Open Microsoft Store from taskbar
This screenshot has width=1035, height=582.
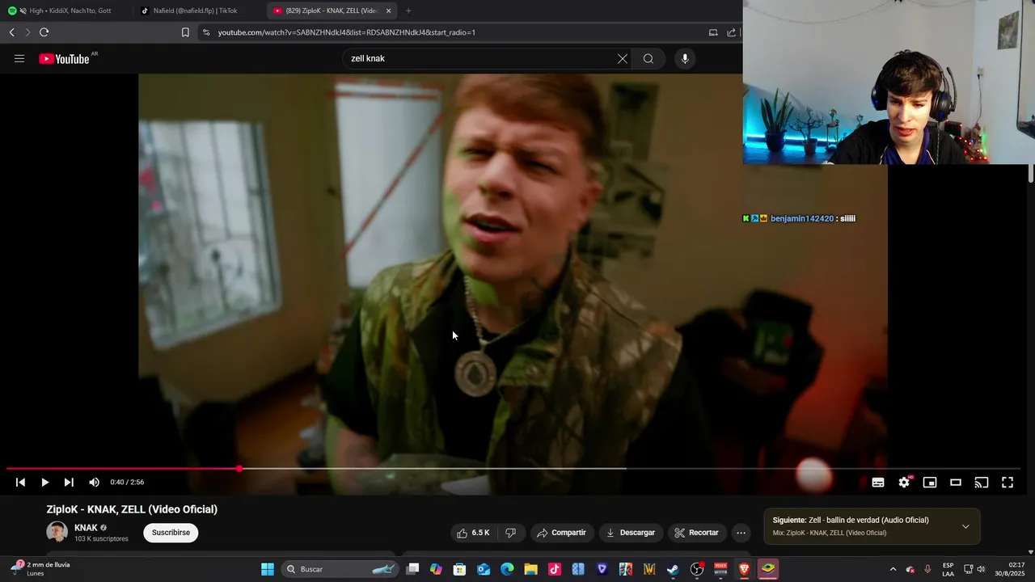[x=460, y=569]
